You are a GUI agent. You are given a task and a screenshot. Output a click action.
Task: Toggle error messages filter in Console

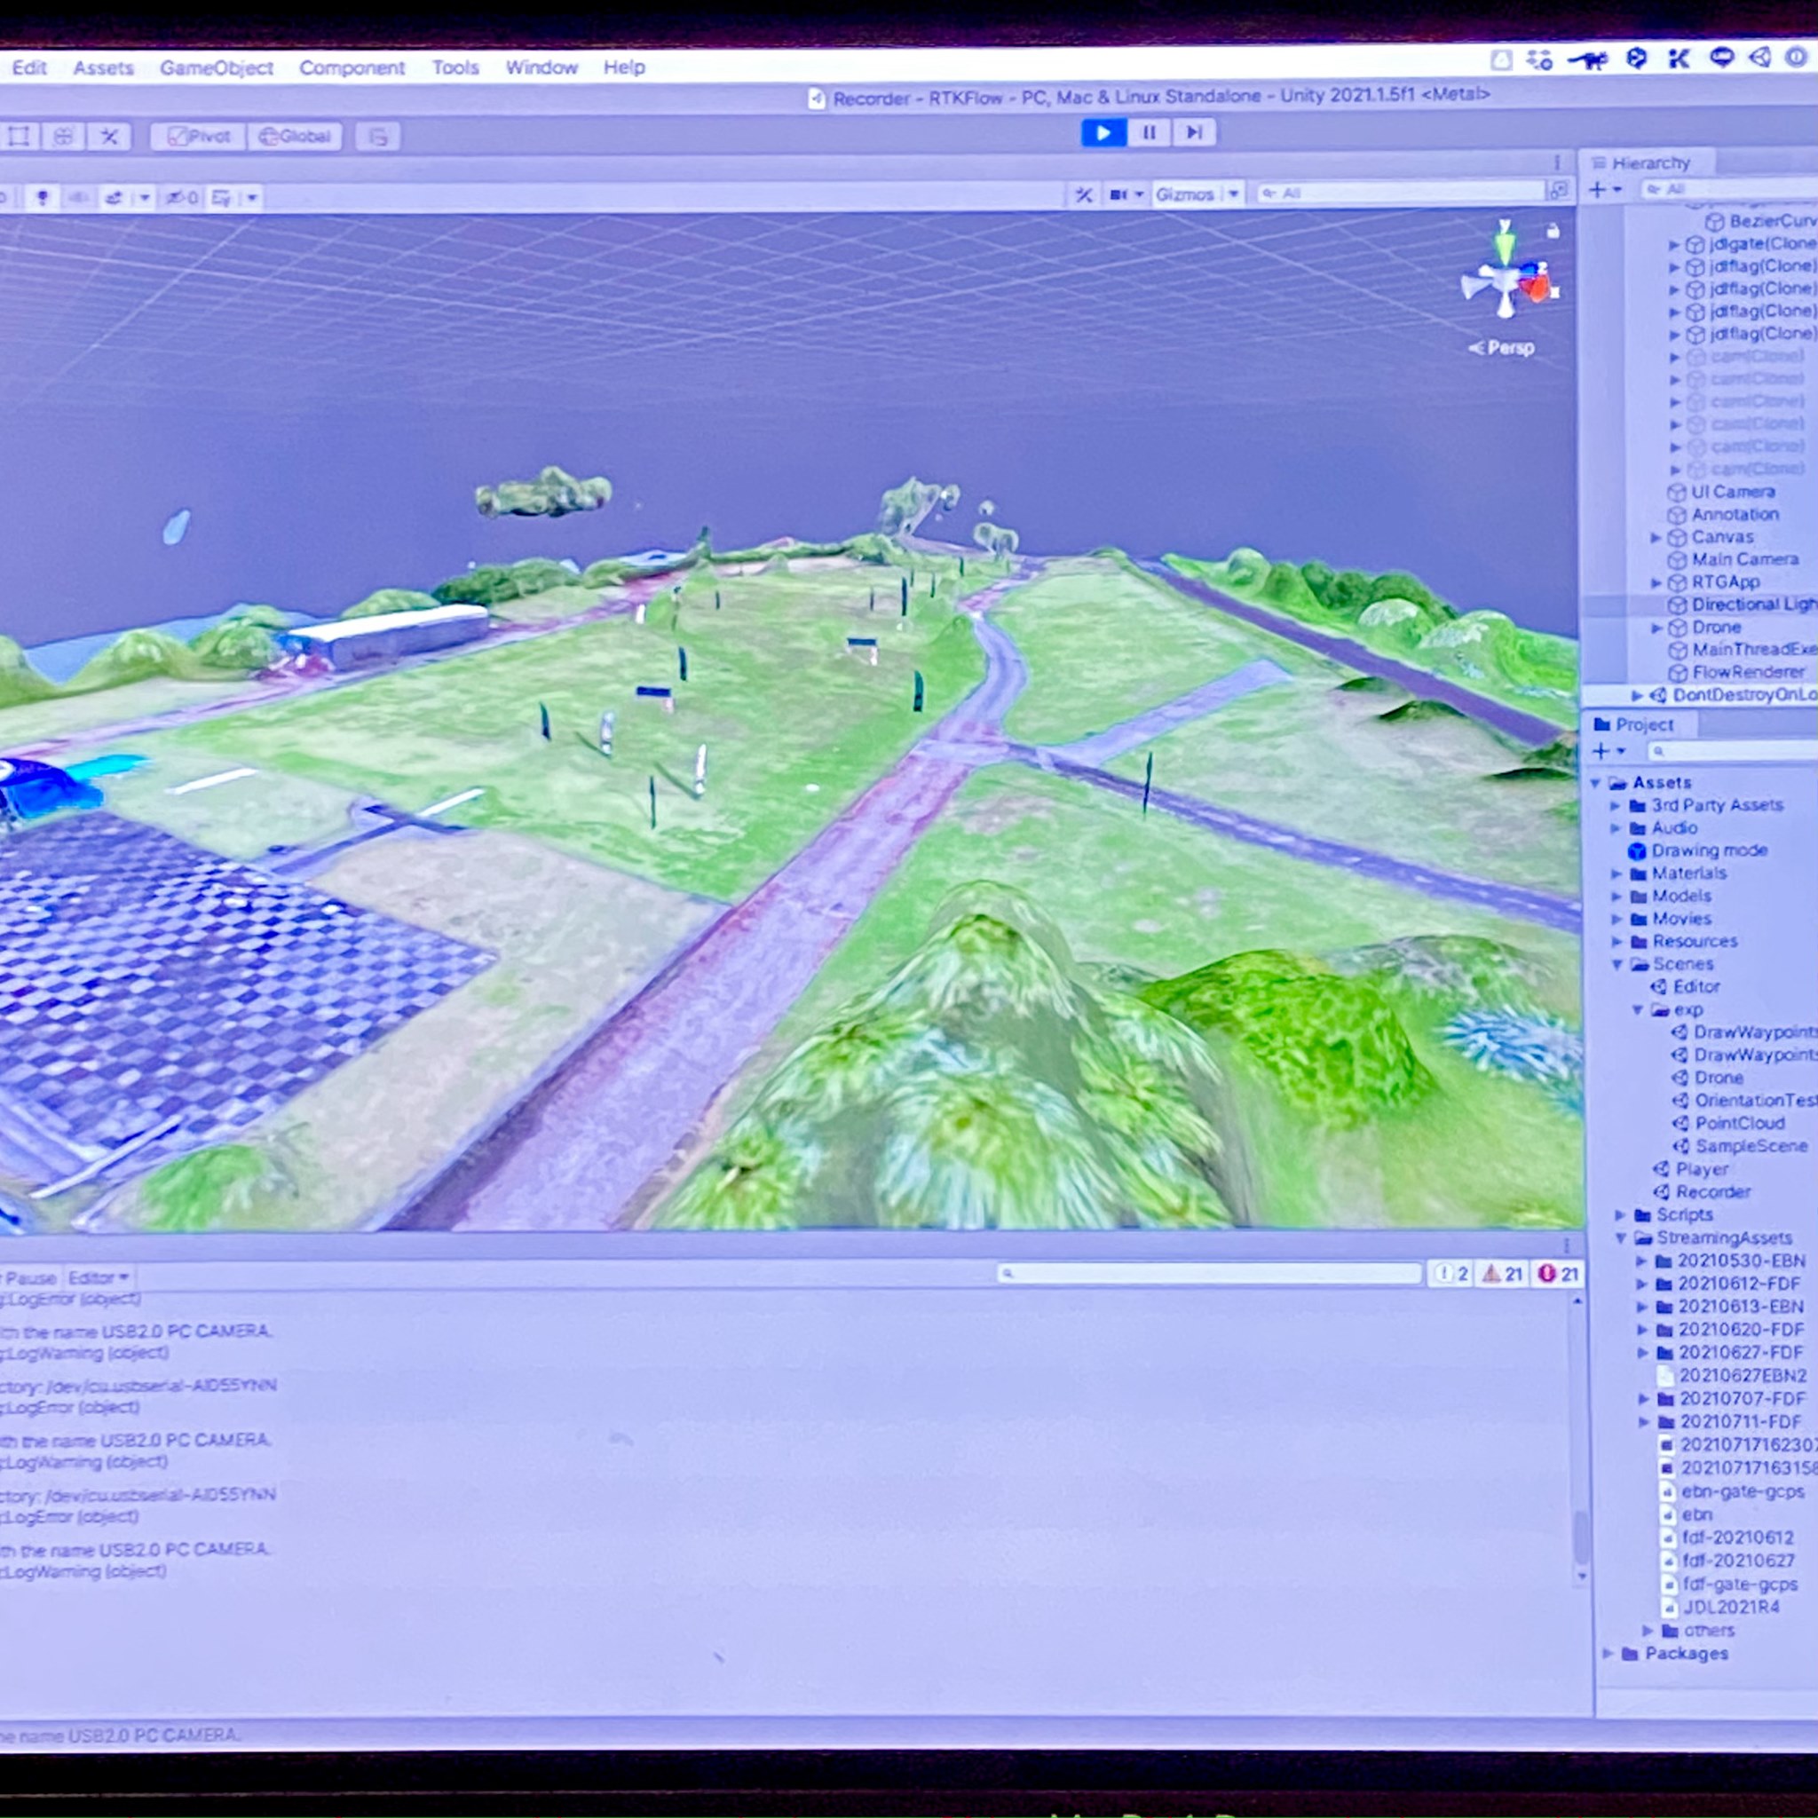point(1557,1273)
